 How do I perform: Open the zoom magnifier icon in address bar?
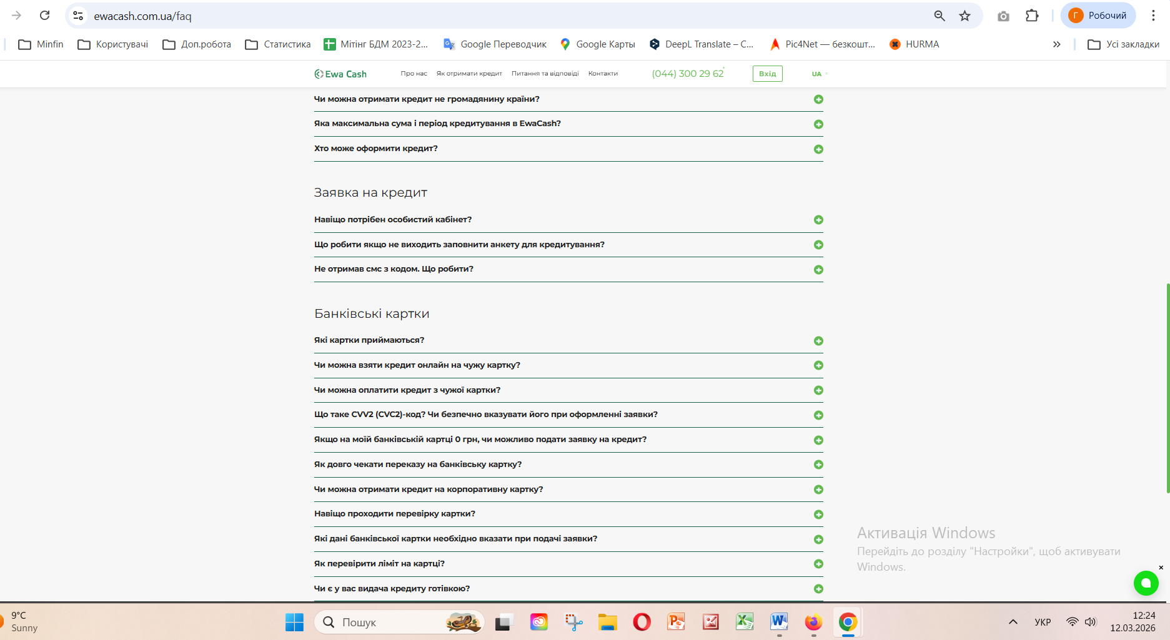click(x=939, y=16)
